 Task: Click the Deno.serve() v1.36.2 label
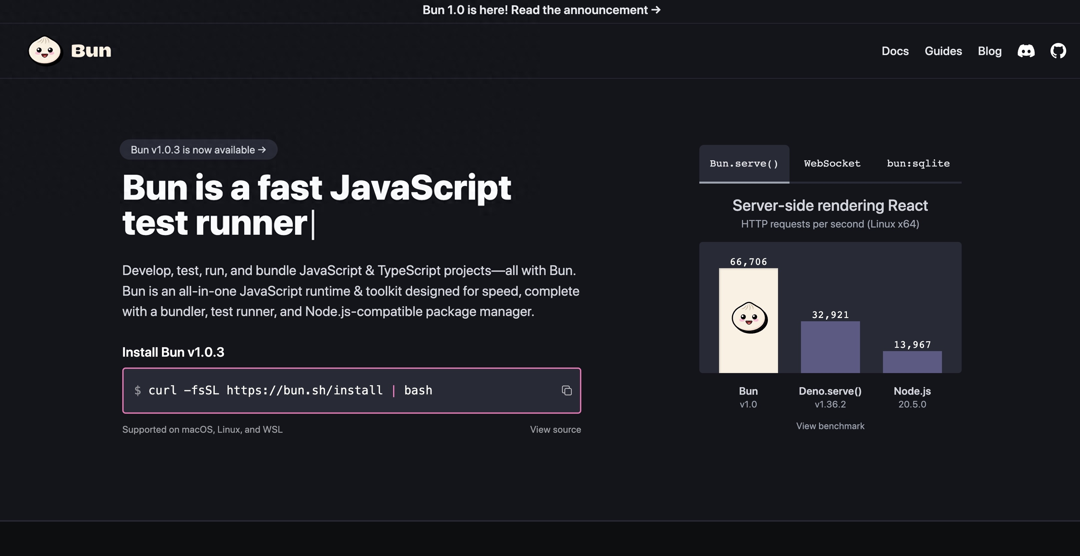tap(830, 398)
